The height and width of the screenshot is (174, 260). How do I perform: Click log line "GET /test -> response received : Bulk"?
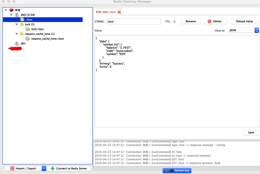coord(158,163)
